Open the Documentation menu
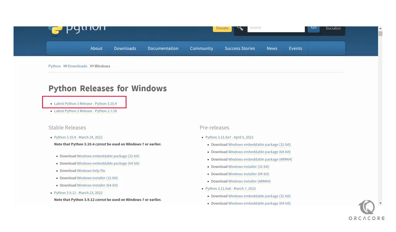Screen dimensions: 396x232 pos(163,48)
